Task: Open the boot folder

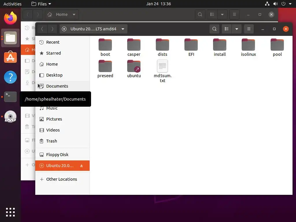Action: click(x=105, y=47)
